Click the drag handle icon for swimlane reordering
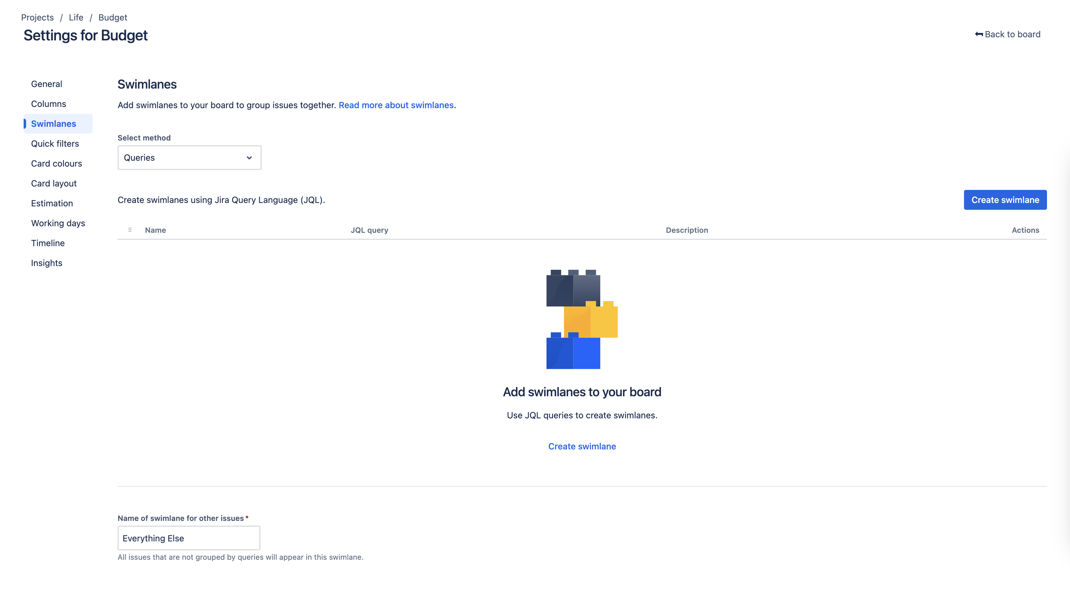 click(129, 229)
